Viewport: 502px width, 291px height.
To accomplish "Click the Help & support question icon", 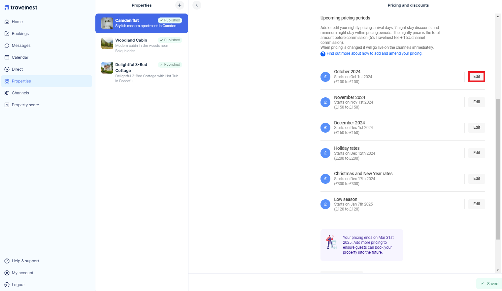I will 7,261.
